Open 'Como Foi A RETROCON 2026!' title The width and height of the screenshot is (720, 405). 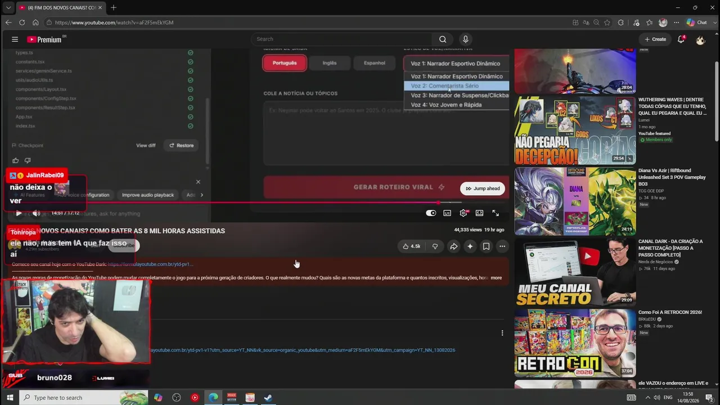tap(670, 312)
